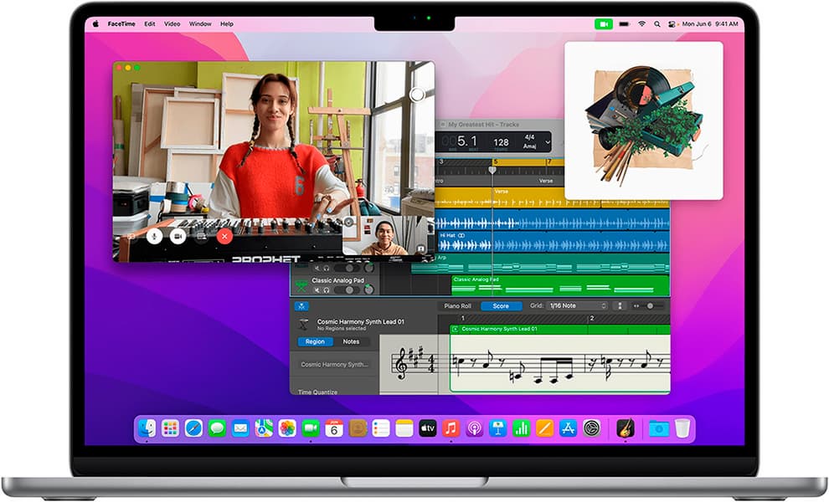Open the Trash in the Dock
Viewport: 829px width, 502px height.
click(682, 428)
